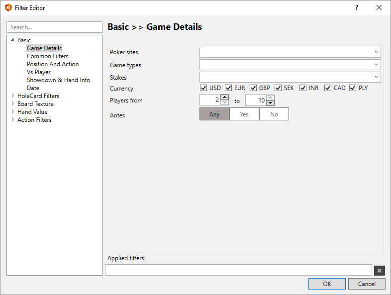
Task: Disable the CAD currency checkbox
Action: (328, 88)
